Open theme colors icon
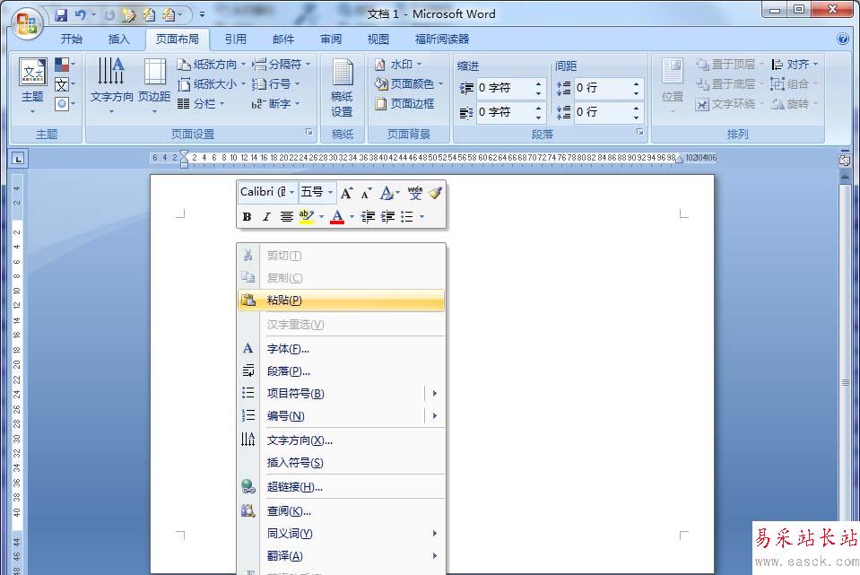 (62, 65)
